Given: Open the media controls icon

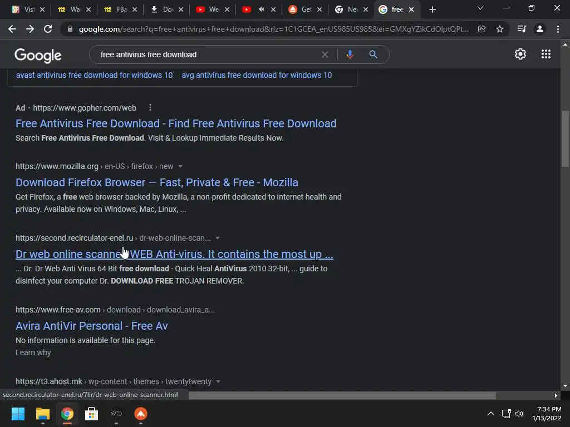Looking at the screenshot, I should click(522, 29).
